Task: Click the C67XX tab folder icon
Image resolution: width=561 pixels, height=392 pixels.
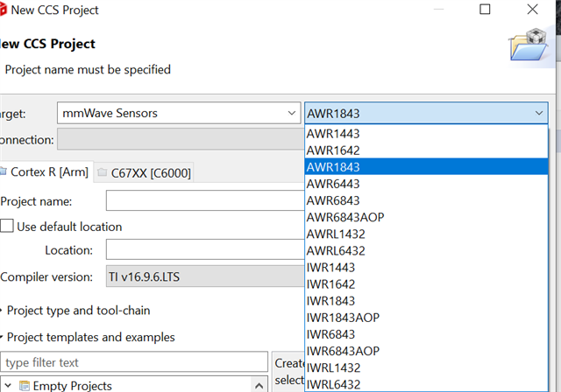Action: coord(103,172)
